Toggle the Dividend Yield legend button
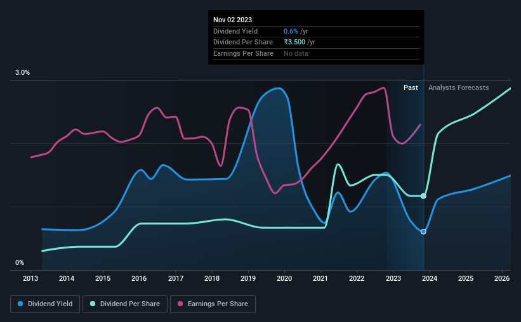521x322 pixels. coord(45,304)
